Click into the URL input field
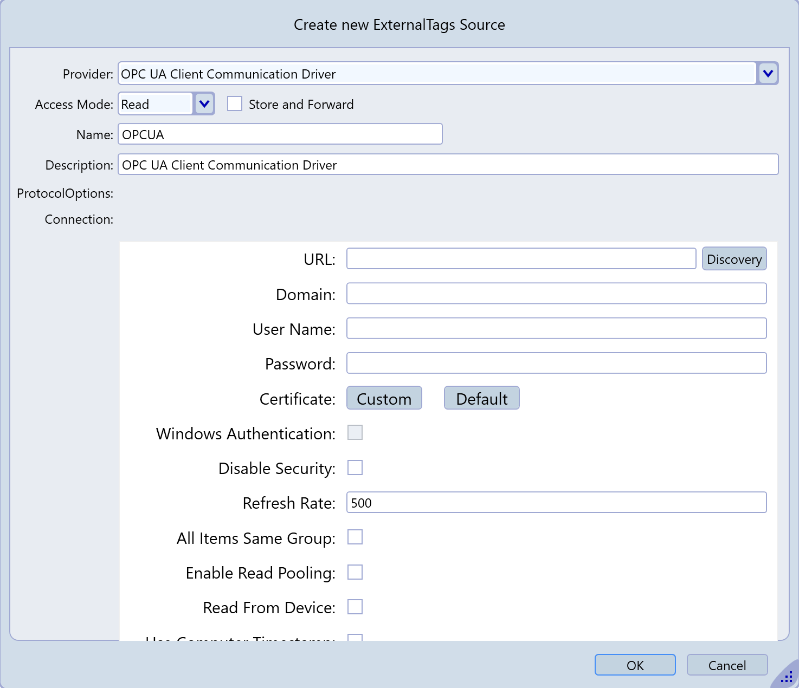Screen dimensions: 799x688 click(x=521, y=259)
